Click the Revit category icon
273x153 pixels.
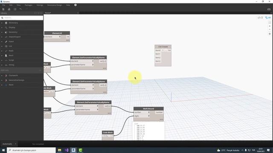pos(6,56)
